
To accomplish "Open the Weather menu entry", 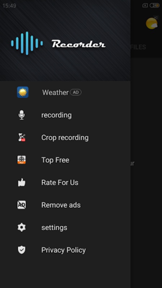I will click(x=65, y=92).
